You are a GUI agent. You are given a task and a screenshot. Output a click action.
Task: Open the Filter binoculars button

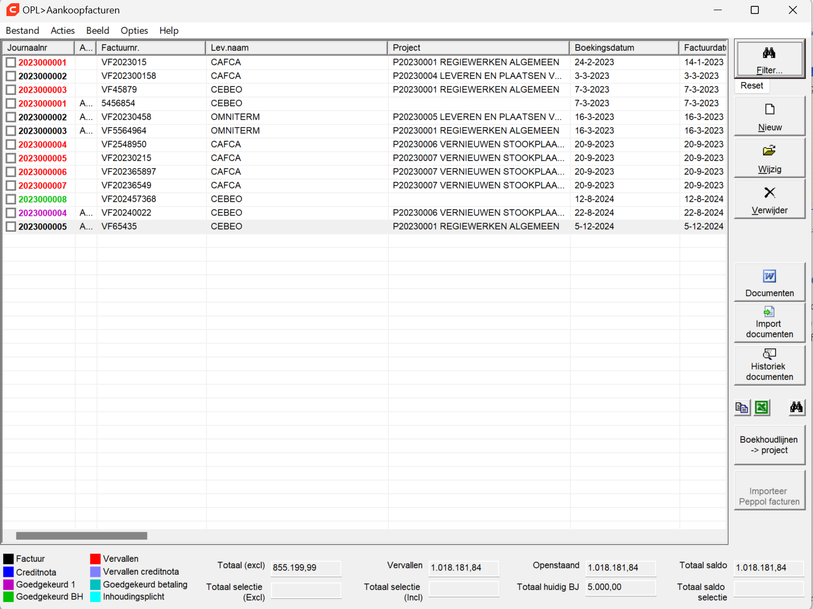(x=770, y=59)
